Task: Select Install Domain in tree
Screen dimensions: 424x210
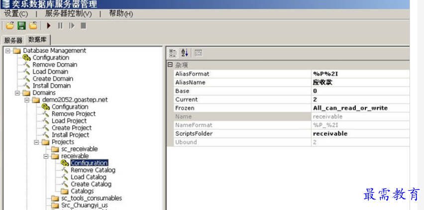Action: (x=52, y=86)
